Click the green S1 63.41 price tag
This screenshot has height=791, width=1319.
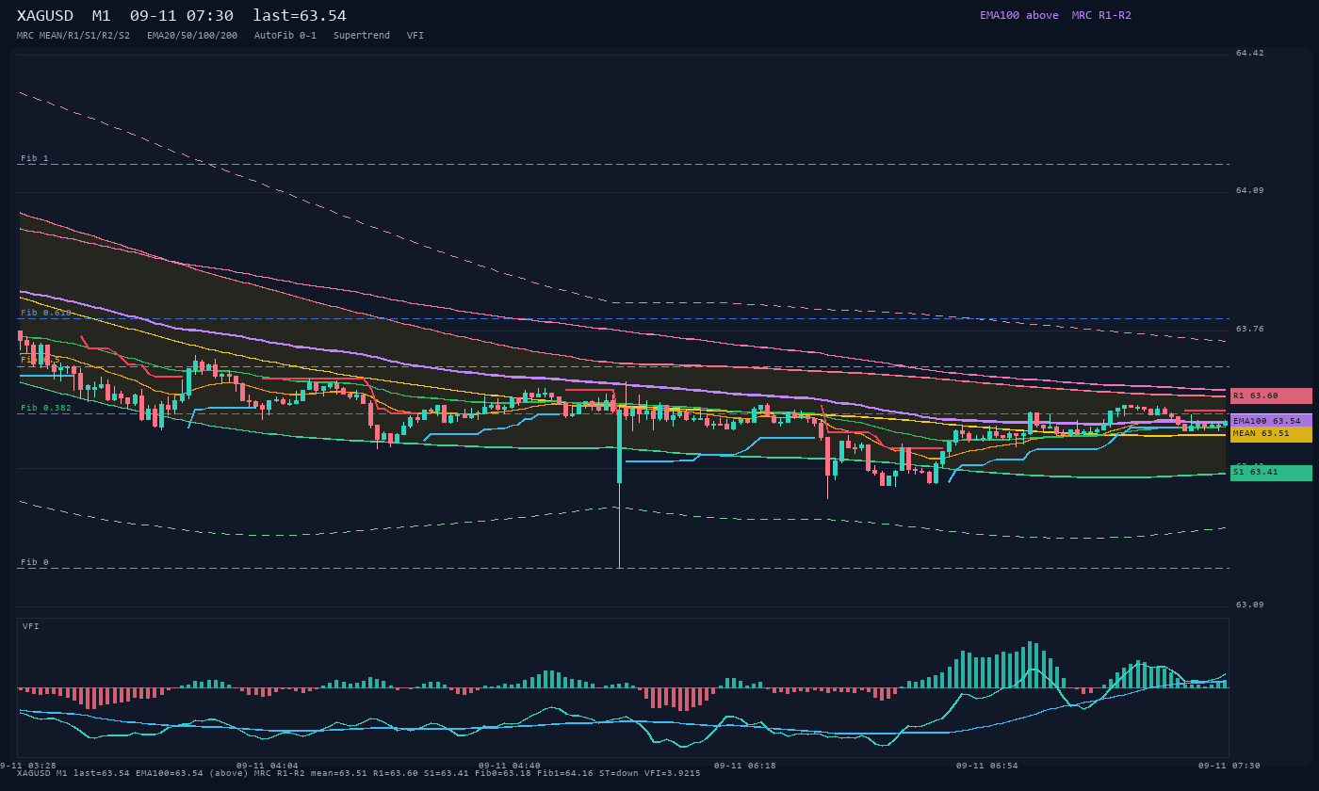tap(1271, 473)
